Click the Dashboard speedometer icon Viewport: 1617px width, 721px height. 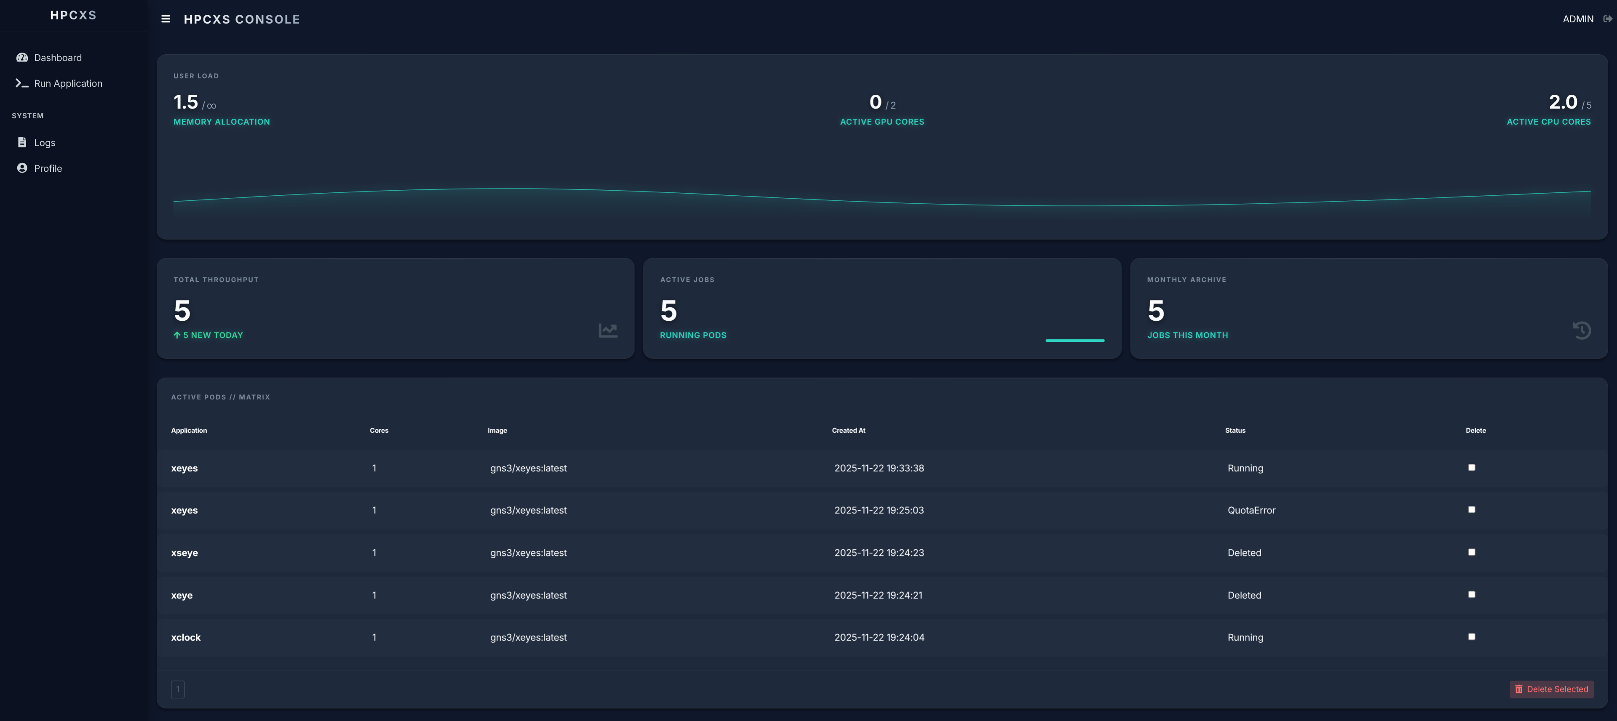(22, 57)
